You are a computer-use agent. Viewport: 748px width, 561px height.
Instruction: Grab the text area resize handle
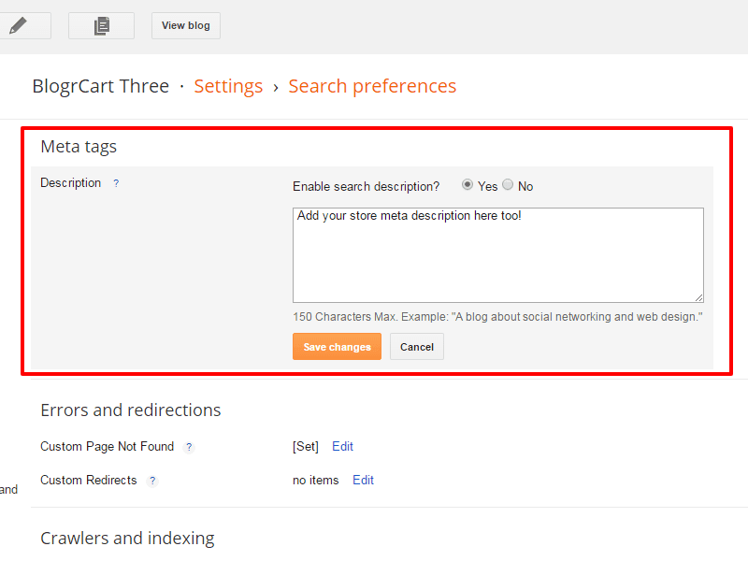698,296
